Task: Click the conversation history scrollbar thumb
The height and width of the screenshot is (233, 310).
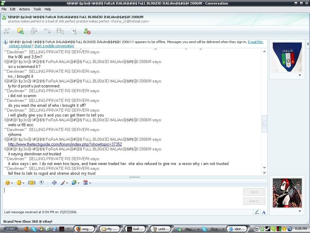Action: tap(264, 123)
